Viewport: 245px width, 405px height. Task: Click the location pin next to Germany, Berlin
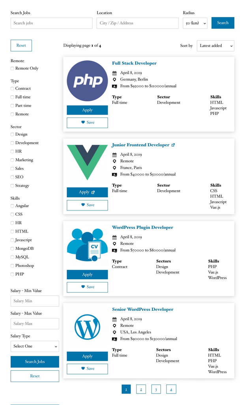[x=115, y=79]
